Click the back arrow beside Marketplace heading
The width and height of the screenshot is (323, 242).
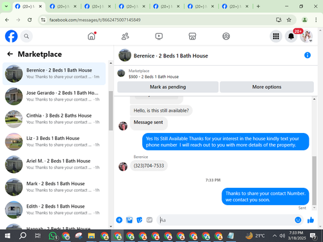click(10, 54)
